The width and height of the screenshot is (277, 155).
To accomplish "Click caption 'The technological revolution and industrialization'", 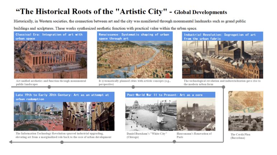I will click(222, 82).
